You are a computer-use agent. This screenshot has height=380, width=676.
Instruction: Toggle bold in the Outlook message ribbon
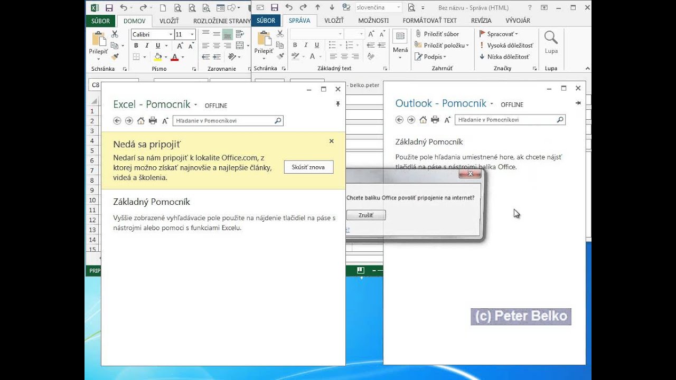(294, 46)
